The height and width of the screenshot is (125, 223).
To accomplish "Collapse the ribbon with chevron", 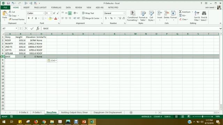I will 221,23.
